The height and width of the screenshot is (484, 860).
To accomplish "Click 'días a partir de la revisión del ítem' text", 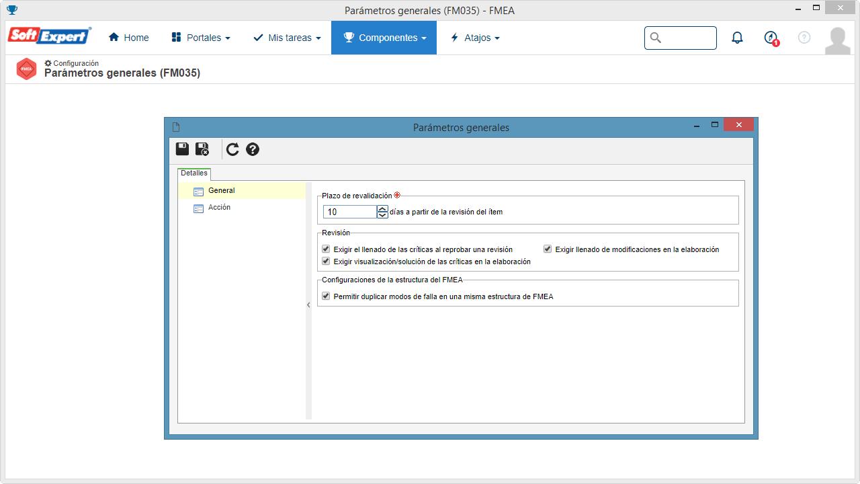I will tap(446, 212).
